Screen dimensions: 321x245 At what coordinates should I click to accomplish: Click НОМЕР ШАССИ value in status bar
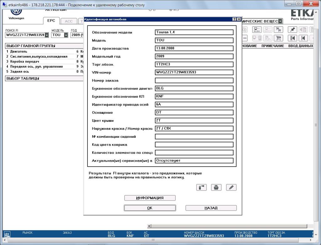tap(204, 236)
